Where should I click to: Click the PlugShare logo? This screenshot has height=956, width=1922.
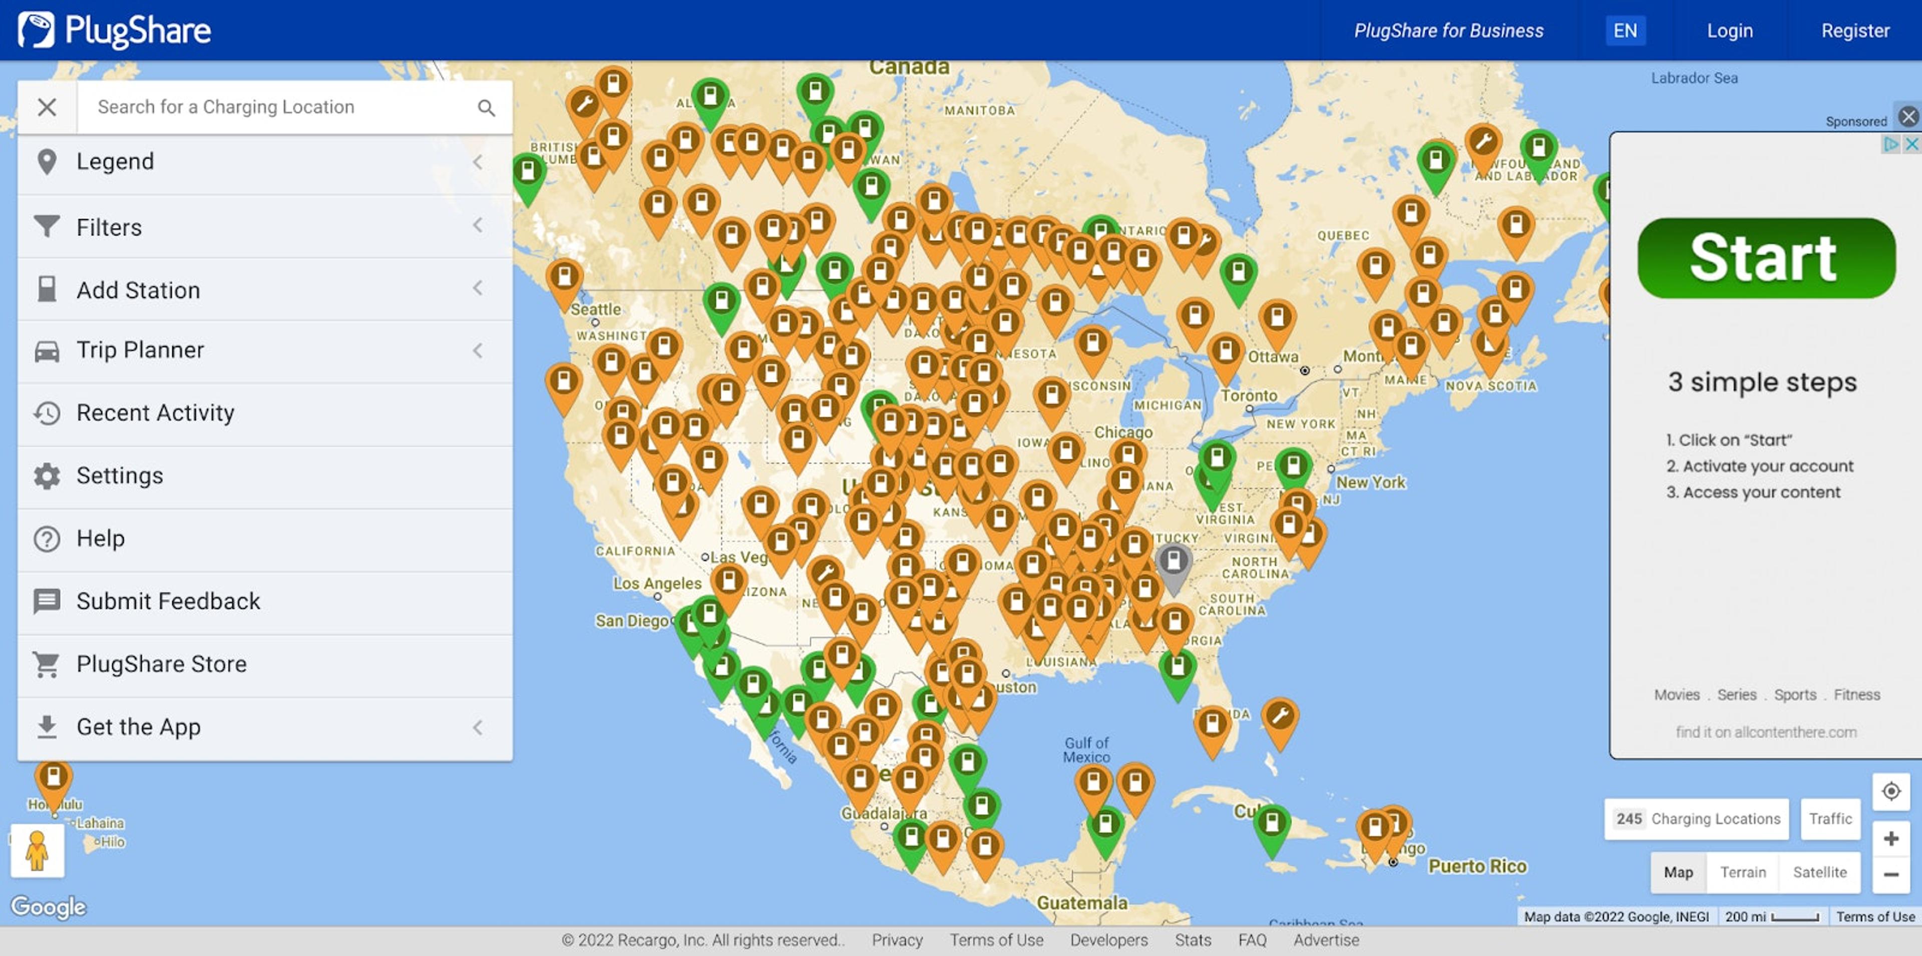point(114,30)
